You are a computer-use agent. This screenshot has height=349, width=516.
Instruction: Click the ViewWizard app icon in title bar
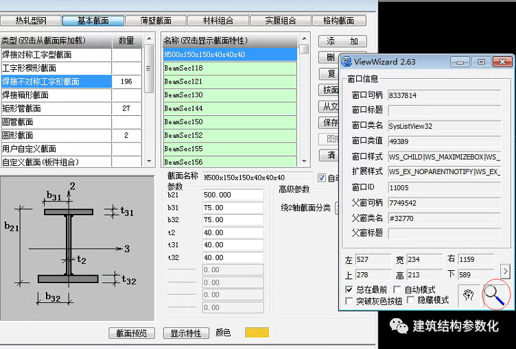tap(347, 62)
